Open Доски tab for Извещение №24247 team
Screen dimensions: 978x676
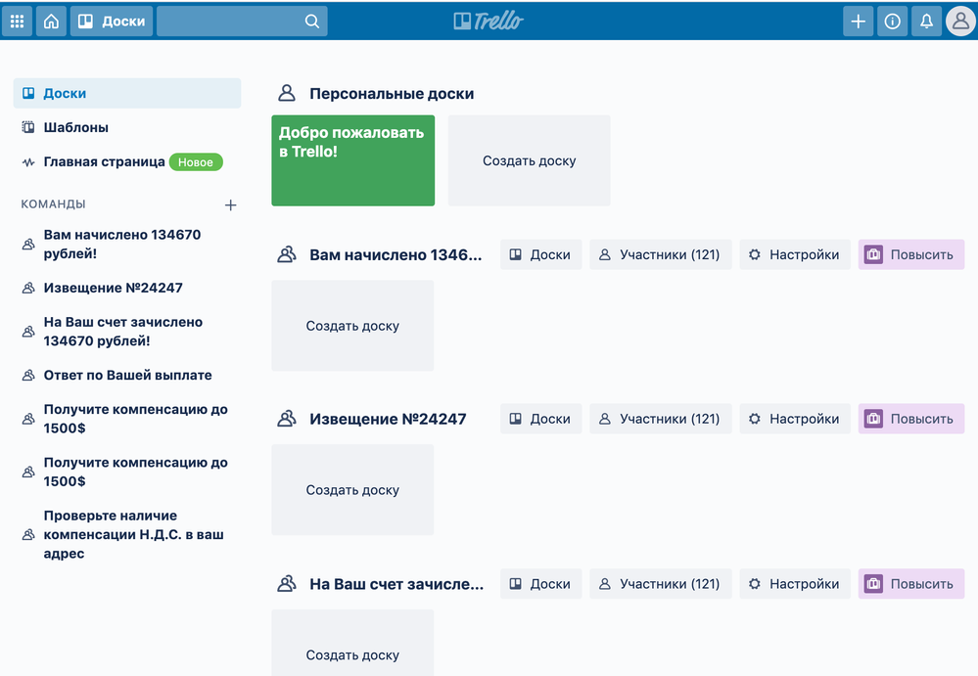point(540,419)
